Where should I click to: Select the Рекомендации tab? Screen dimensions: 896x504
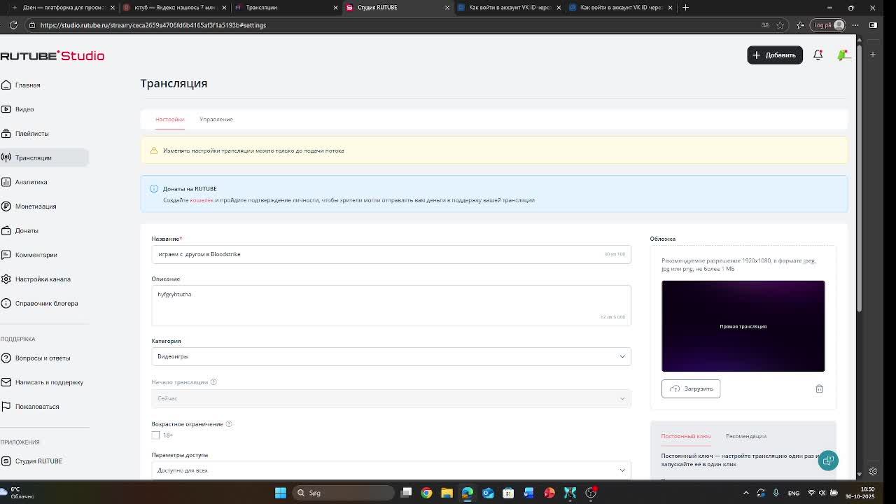tap(746, 436)
